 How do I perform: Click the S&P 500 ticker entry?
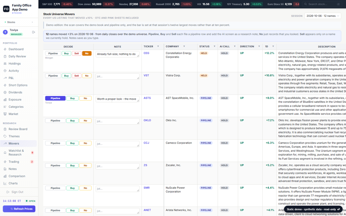[57, 4]
